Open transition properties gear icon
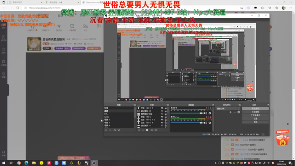295x166 pixels. (239, 112)
